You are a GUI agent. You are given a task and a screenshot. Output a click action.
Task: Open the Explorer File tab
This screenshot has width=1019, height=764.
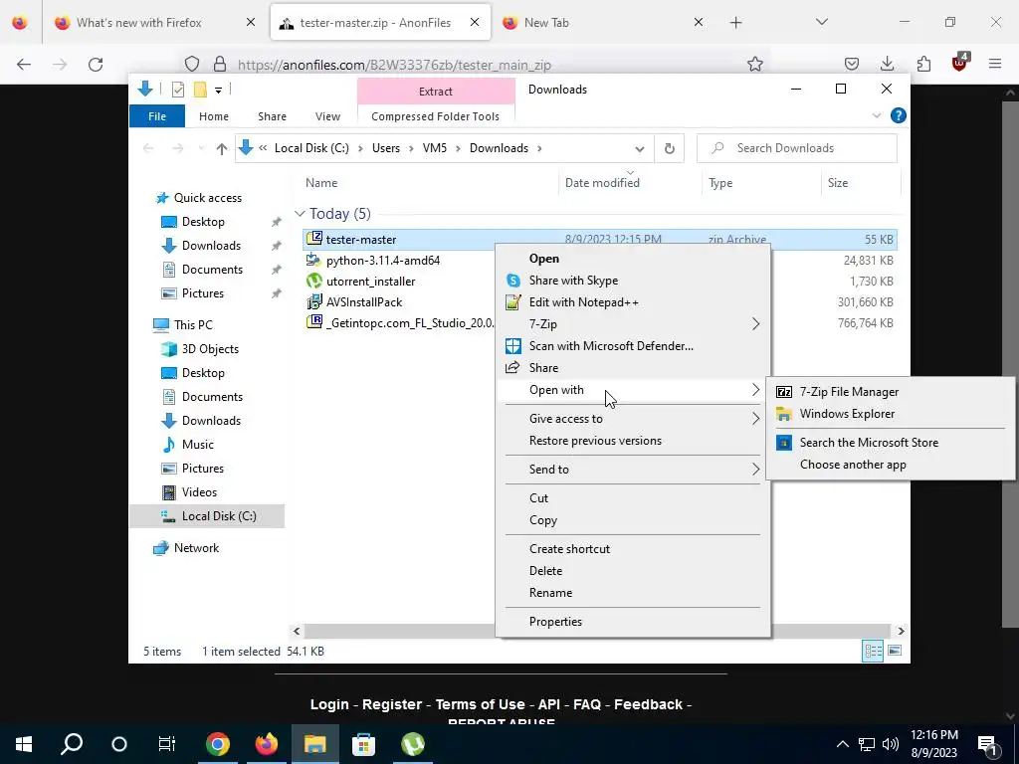(157, 116)
